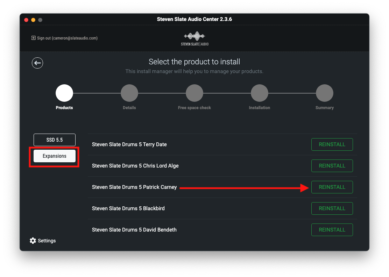Click the sign out icon
The image size is (389, 277).
pos(33,38)
